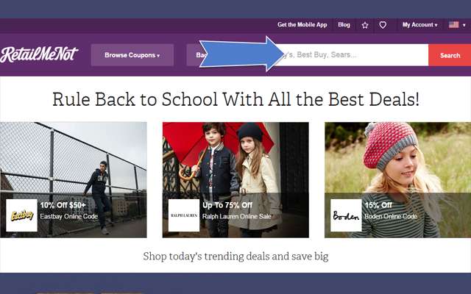This screenshot has width=471, height=294.
Task: Expand the Browse Coupons dropdown
Action: coord(132,55)
